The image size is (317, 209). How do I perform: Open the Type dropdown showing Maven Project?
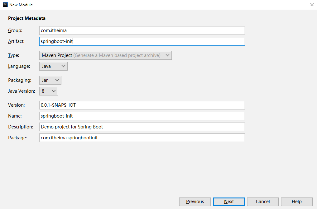(x=105, y=55)
